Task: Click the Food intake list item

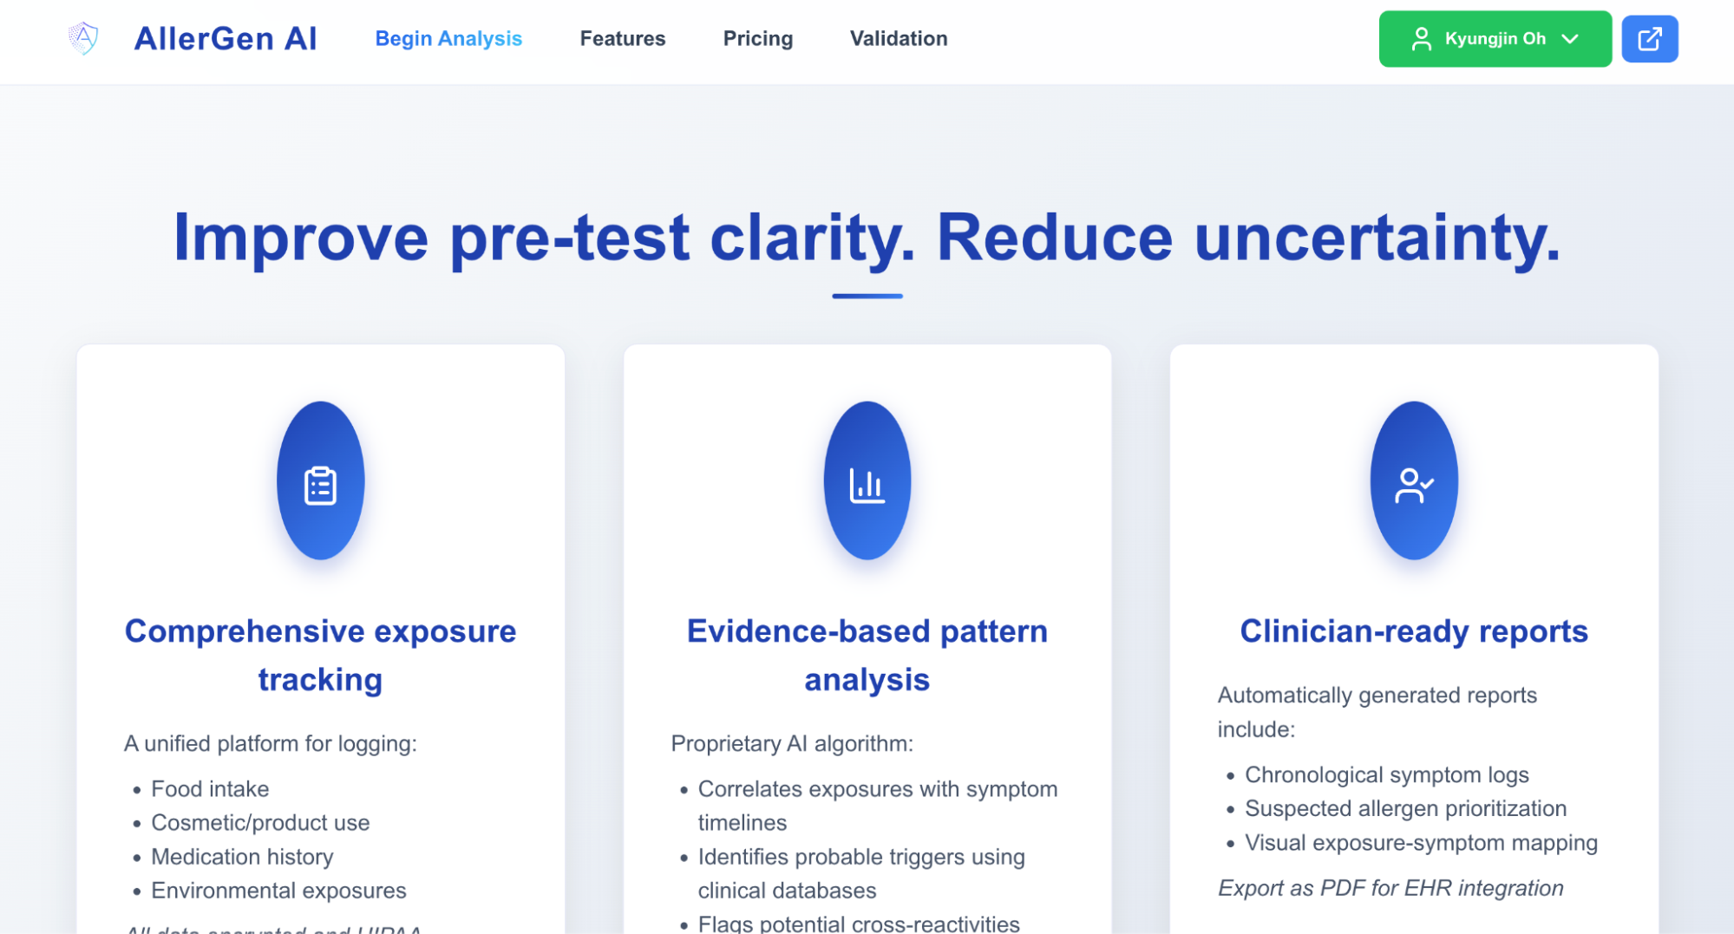Action: point(210,788)
